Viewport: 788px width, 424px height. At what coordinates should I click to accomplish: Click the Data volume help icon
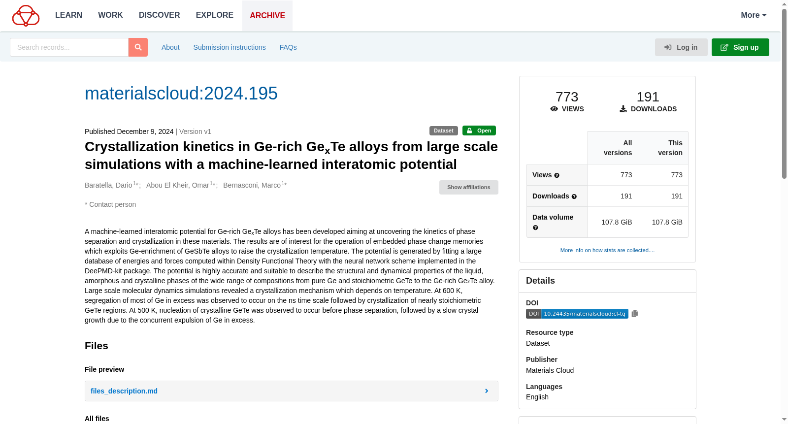535,228
